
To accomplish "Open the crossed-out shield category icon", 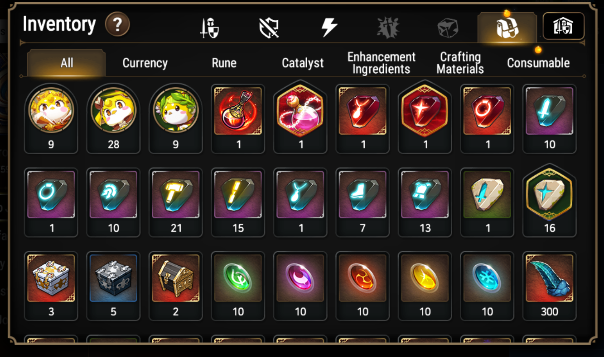I will coord(269,28).
